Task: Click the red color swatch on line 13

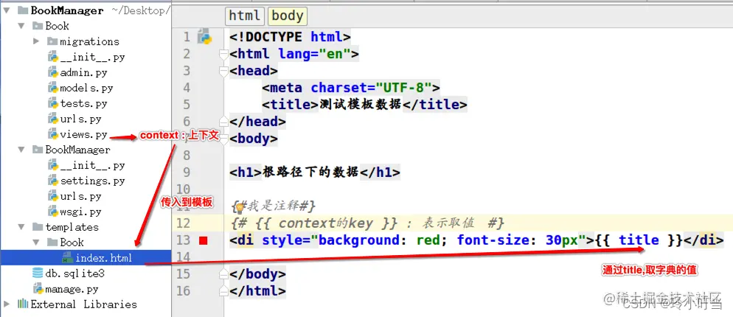Action: 203,241
